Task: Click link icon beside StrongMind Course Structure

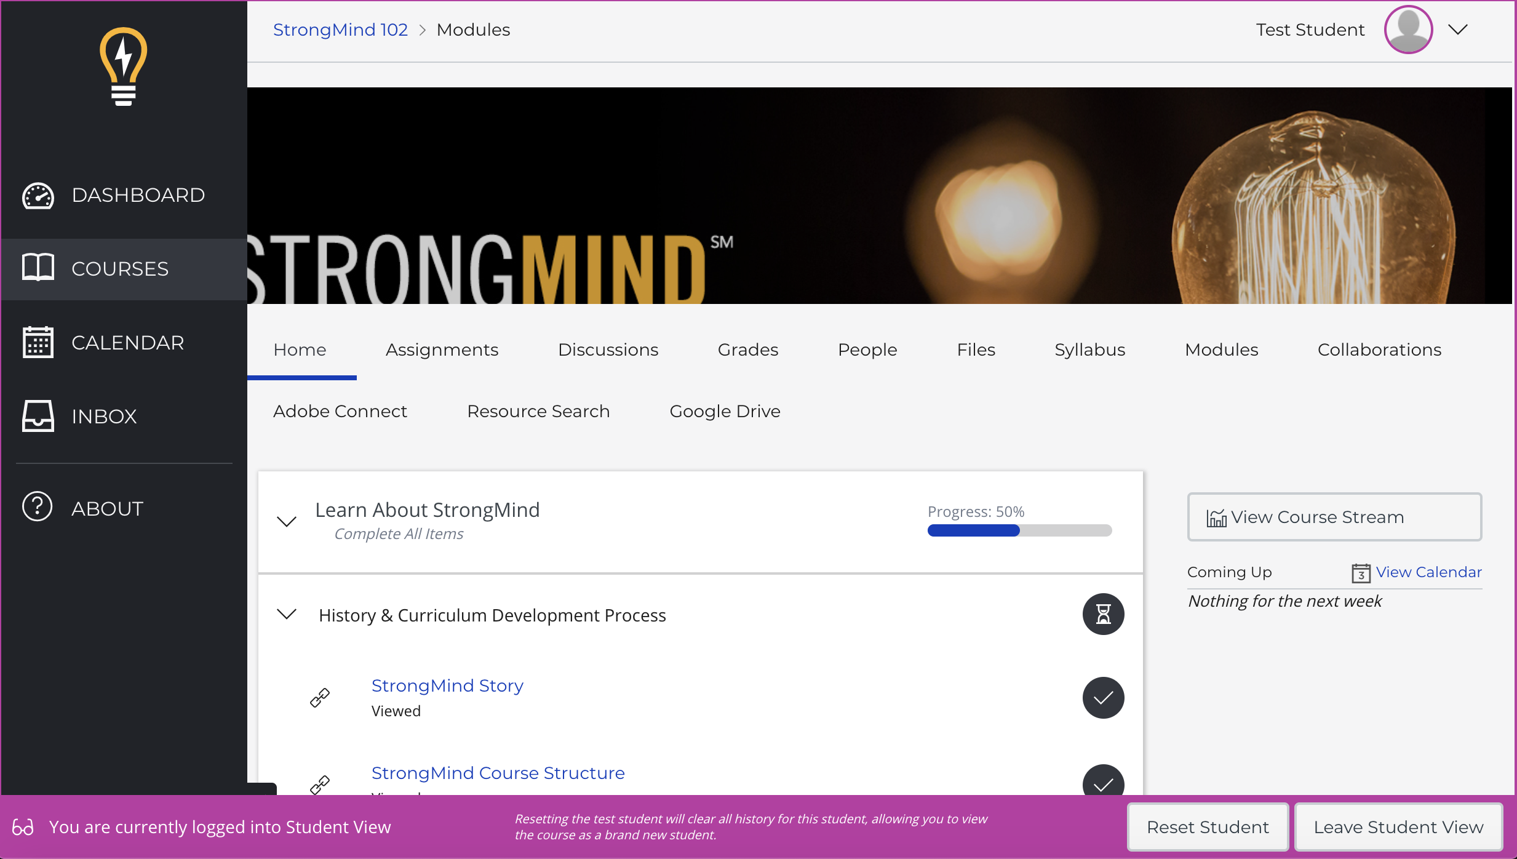Action: pyautogui.click(x=320, y=785)
